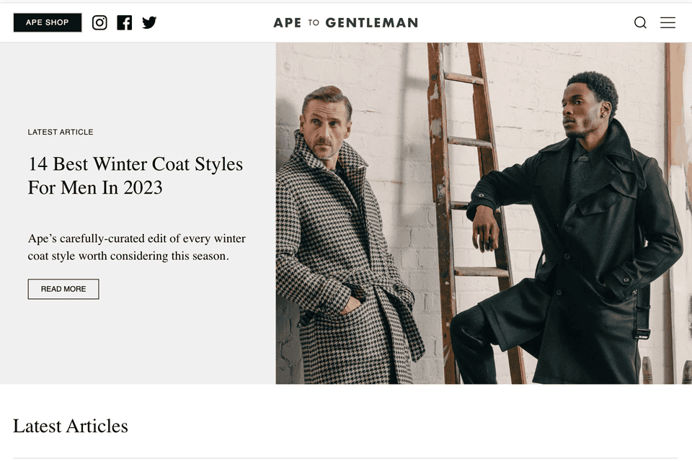Screen dimensions: 692x461
Task: Click the READ MORE button
Action: tap(63, 289)
